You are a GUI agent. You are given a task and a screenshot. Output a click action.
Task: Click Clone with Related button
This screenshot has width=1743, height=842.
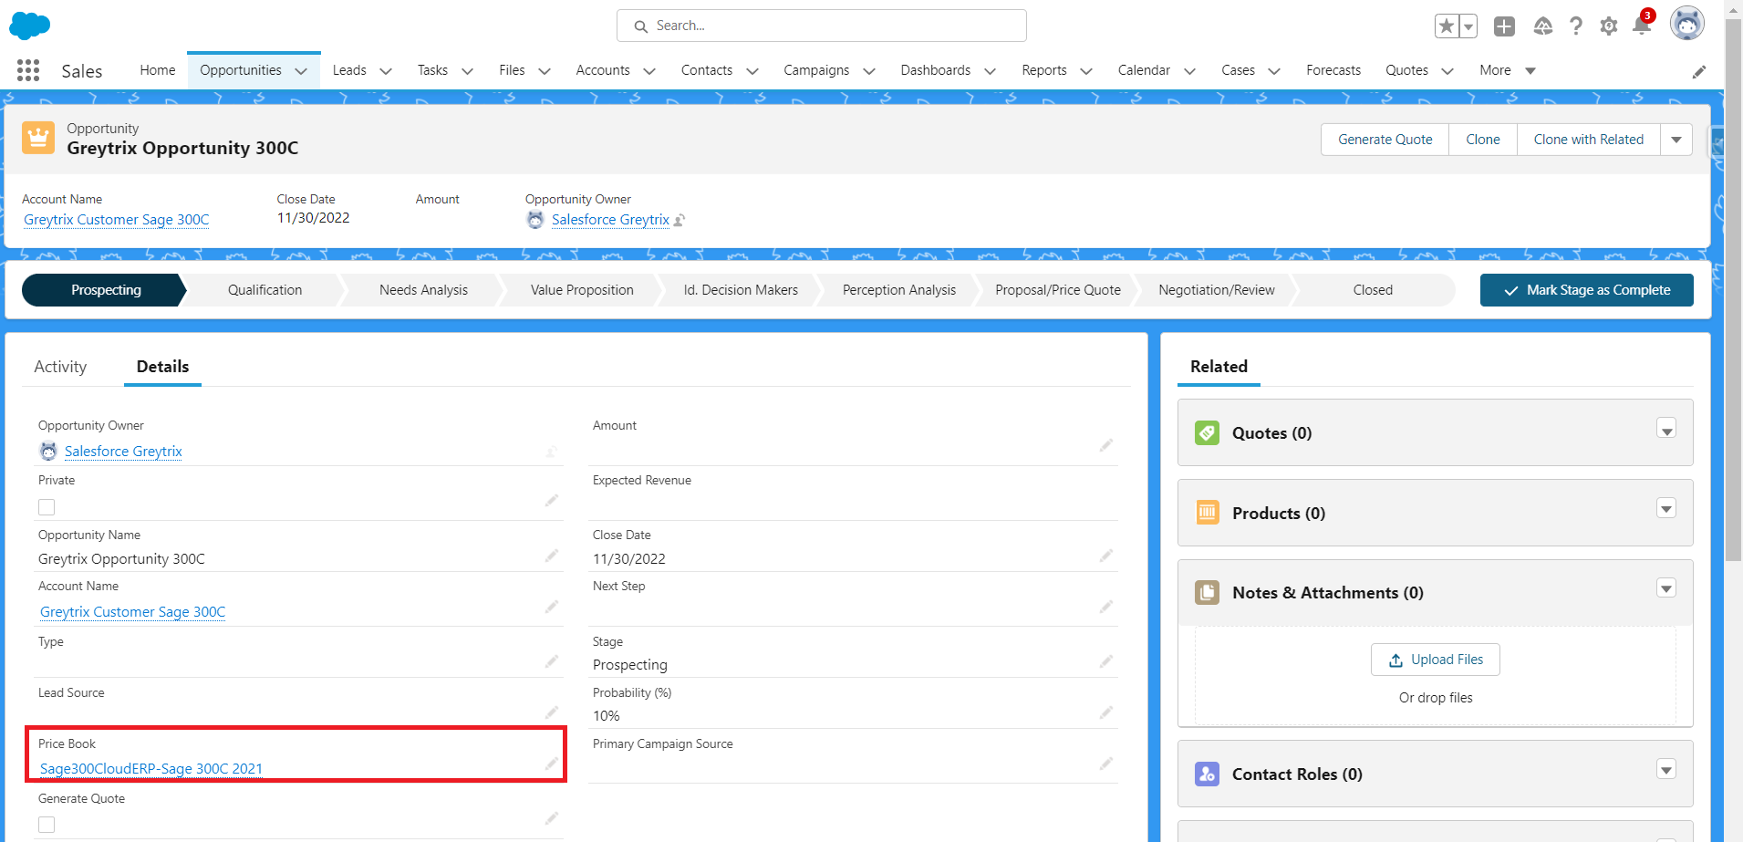[1589, 140]
